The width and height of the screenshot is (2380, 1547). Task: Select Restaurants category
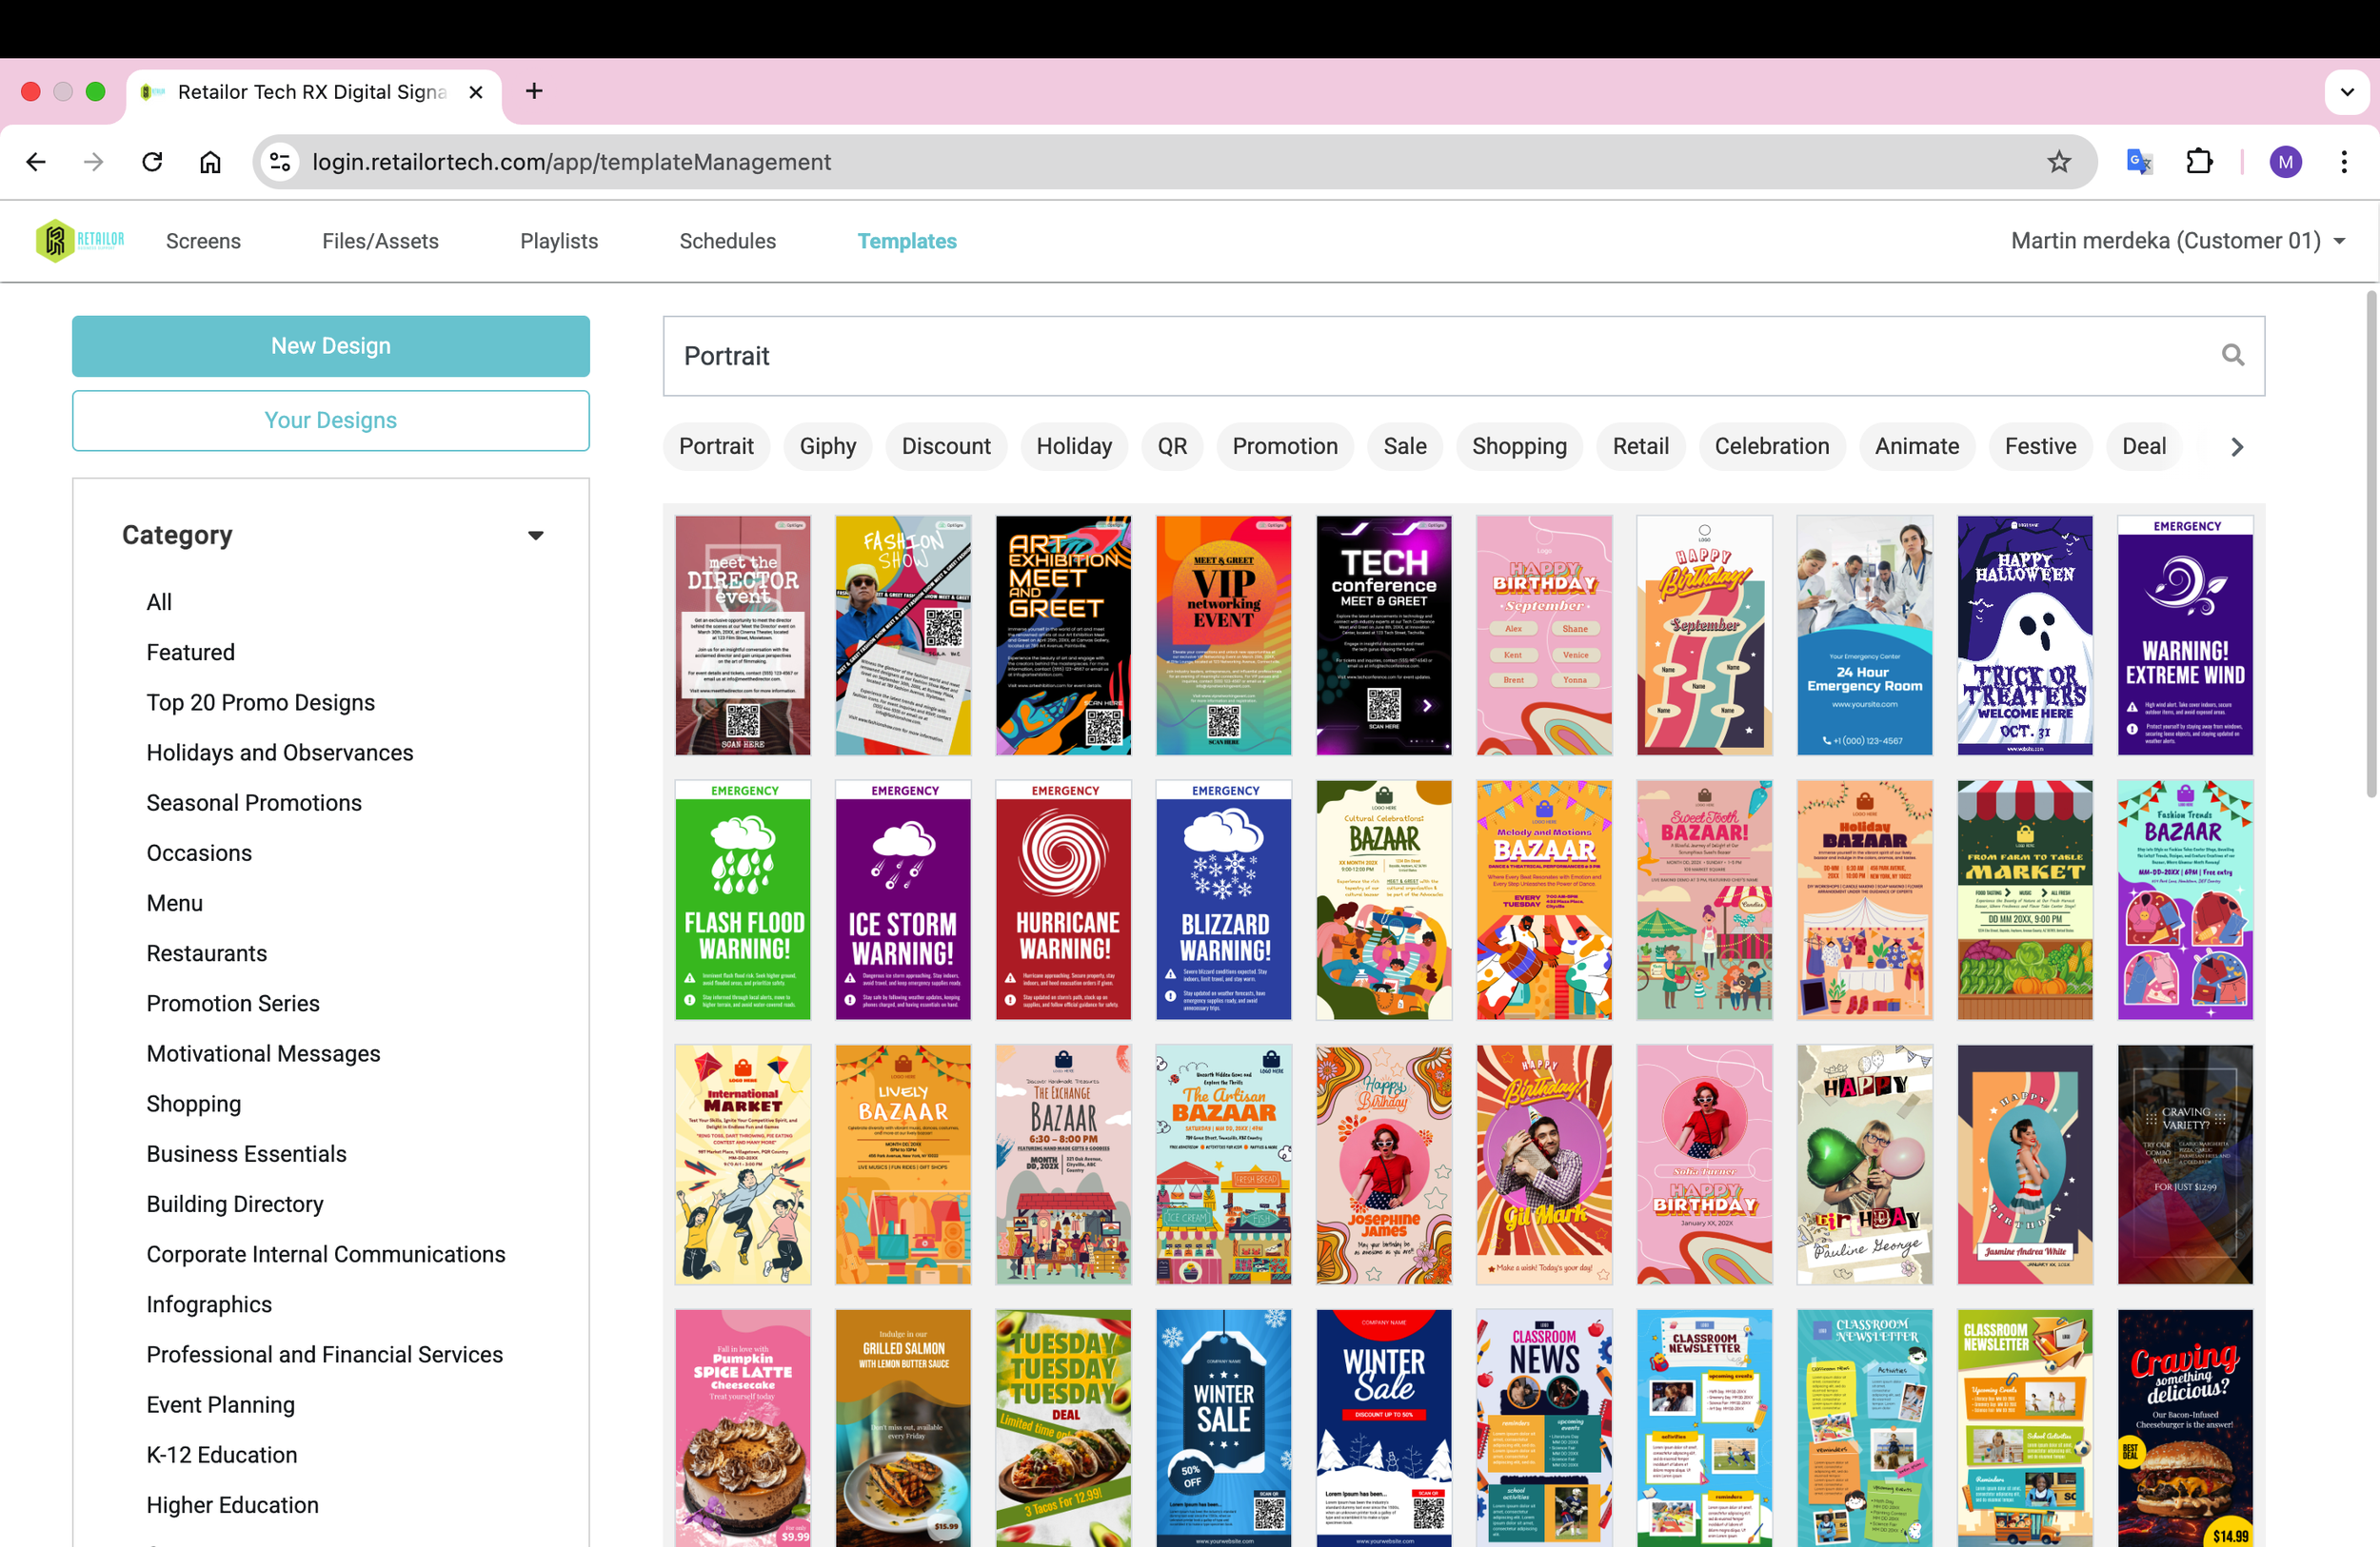(x=206, y=953)
